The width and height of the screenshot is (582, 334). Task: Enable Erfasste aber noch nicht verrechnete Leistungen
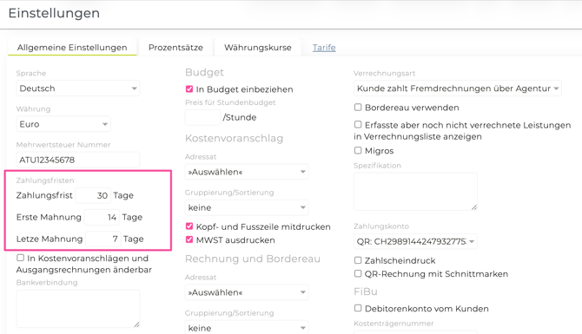click(358, 125)
